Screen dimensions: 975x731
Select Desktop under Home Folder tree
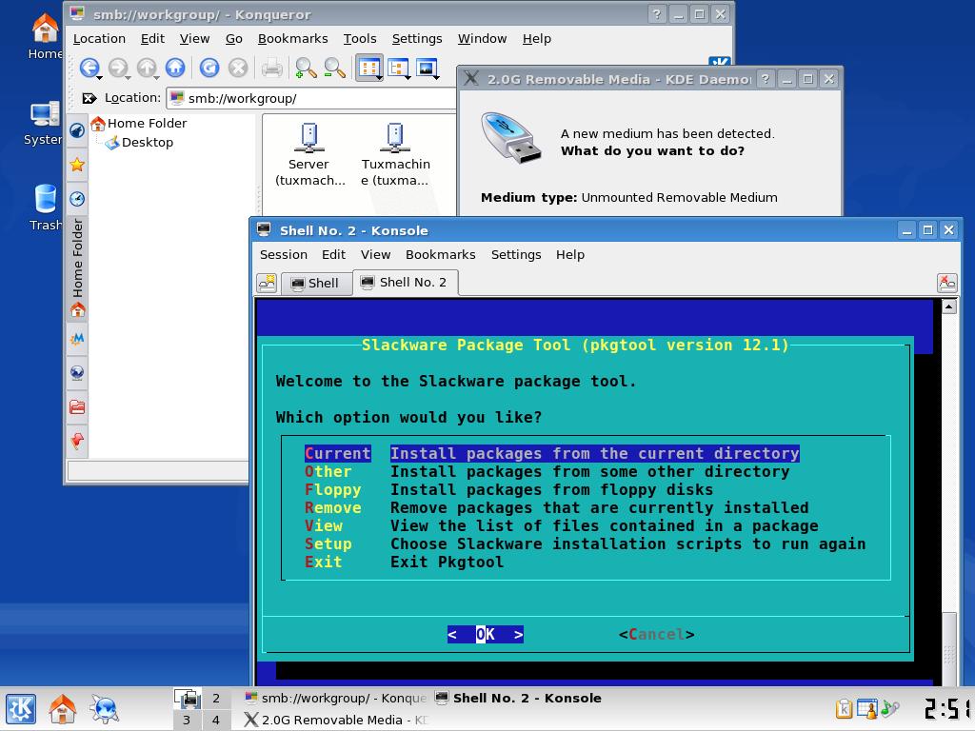(x=147, y=142)
